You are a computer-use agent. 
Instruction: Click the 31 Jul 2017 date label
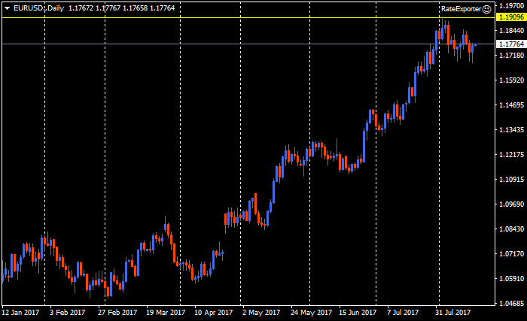(x=452, y=313)
